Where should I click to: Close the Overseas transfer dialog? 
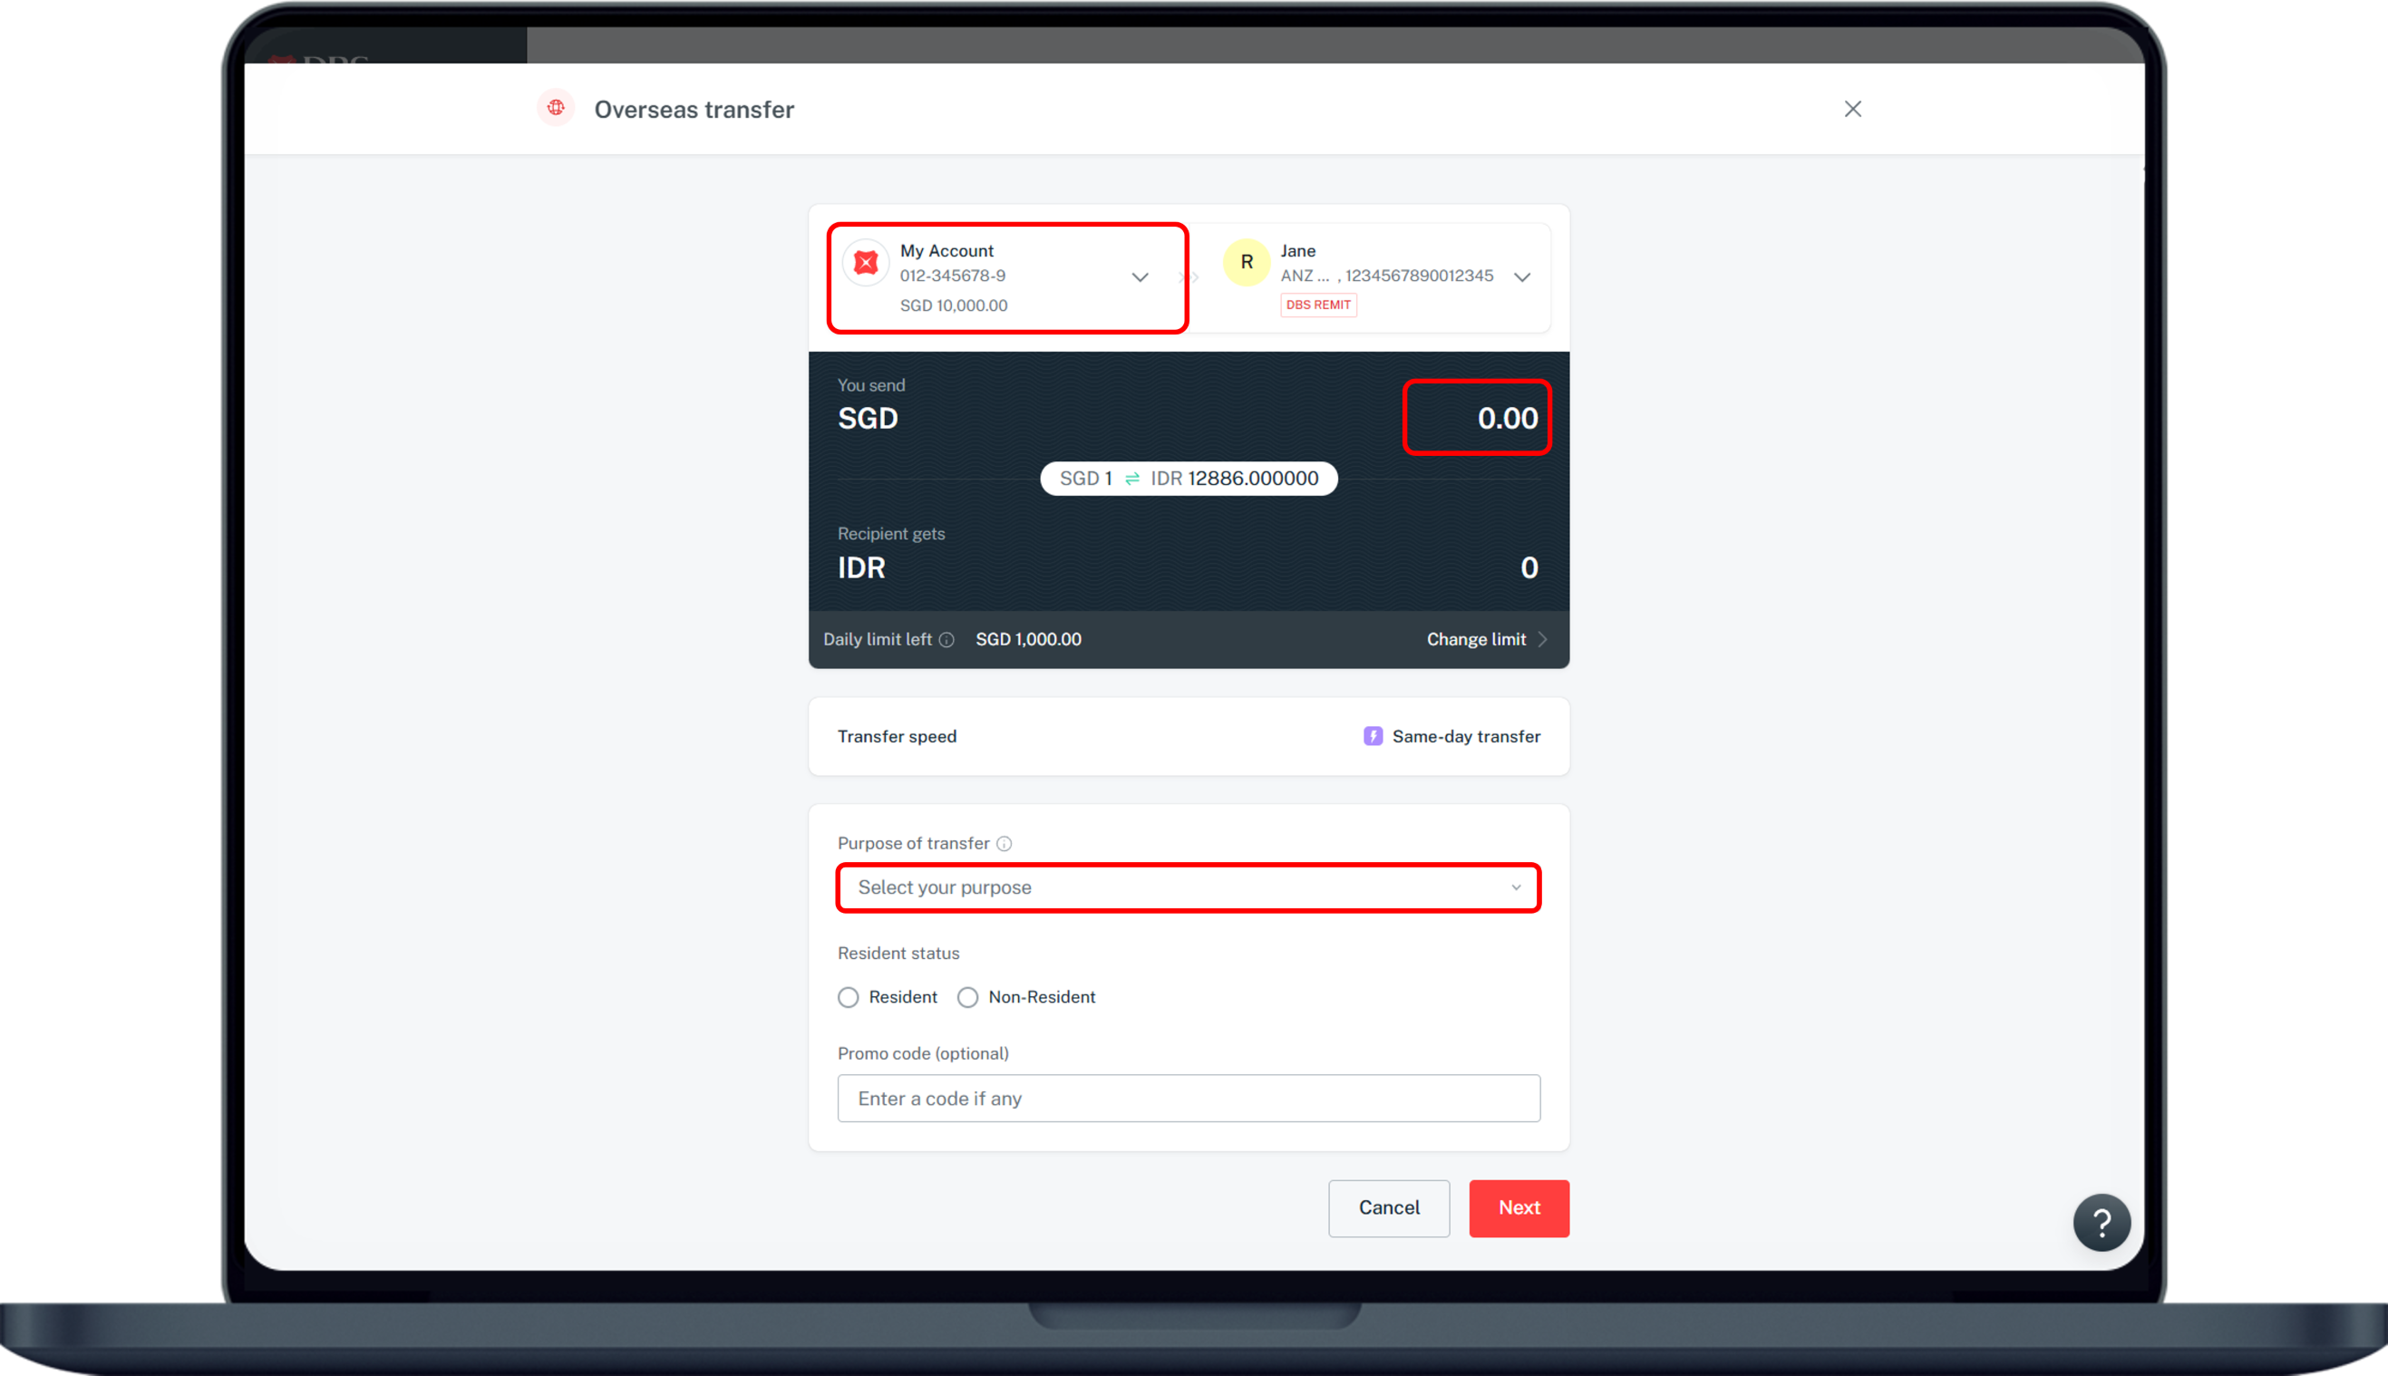tap(1852, 109)
